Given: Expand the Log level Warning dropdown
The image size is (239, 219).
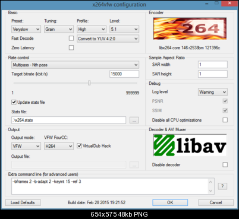Looking at the screenshot, I should pos(213,92).
